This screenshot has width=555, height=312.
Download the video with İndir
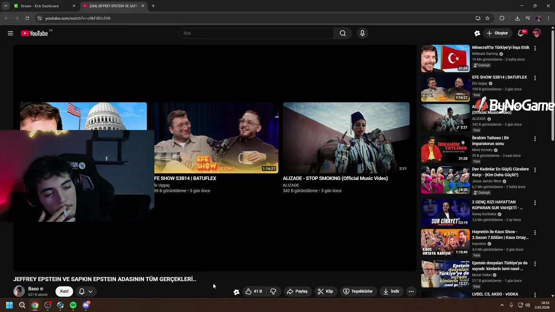pos(391,291)
